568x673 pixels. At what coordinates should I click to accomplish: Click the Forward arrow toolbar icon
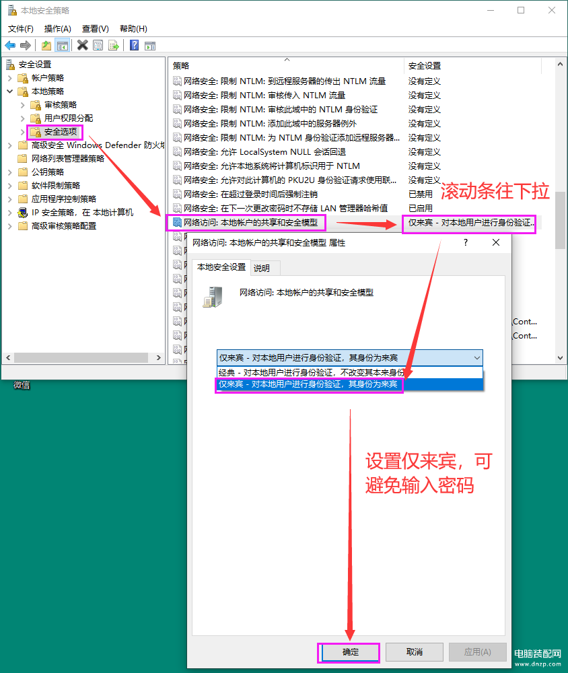(26, 45)
